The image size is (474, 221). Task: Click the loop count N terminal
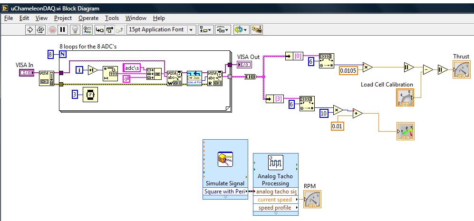coord(63,55)
